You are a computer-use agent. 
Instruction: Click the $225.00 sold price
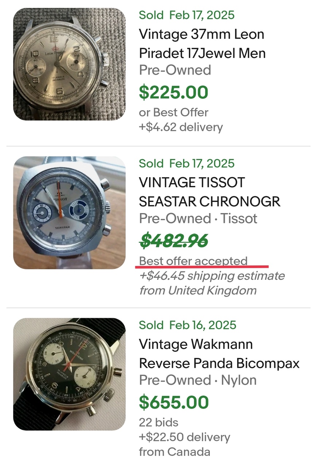point(173,92)
